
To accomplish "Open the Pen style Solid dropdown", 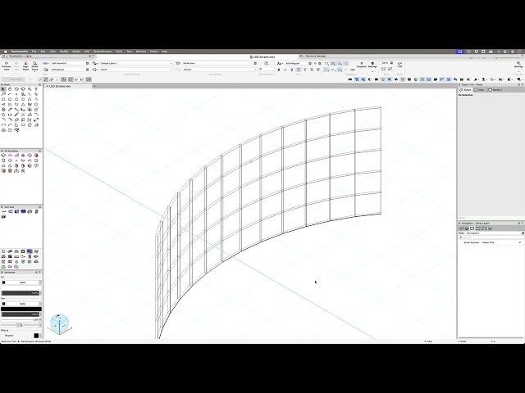I will [x=23, y=304].
